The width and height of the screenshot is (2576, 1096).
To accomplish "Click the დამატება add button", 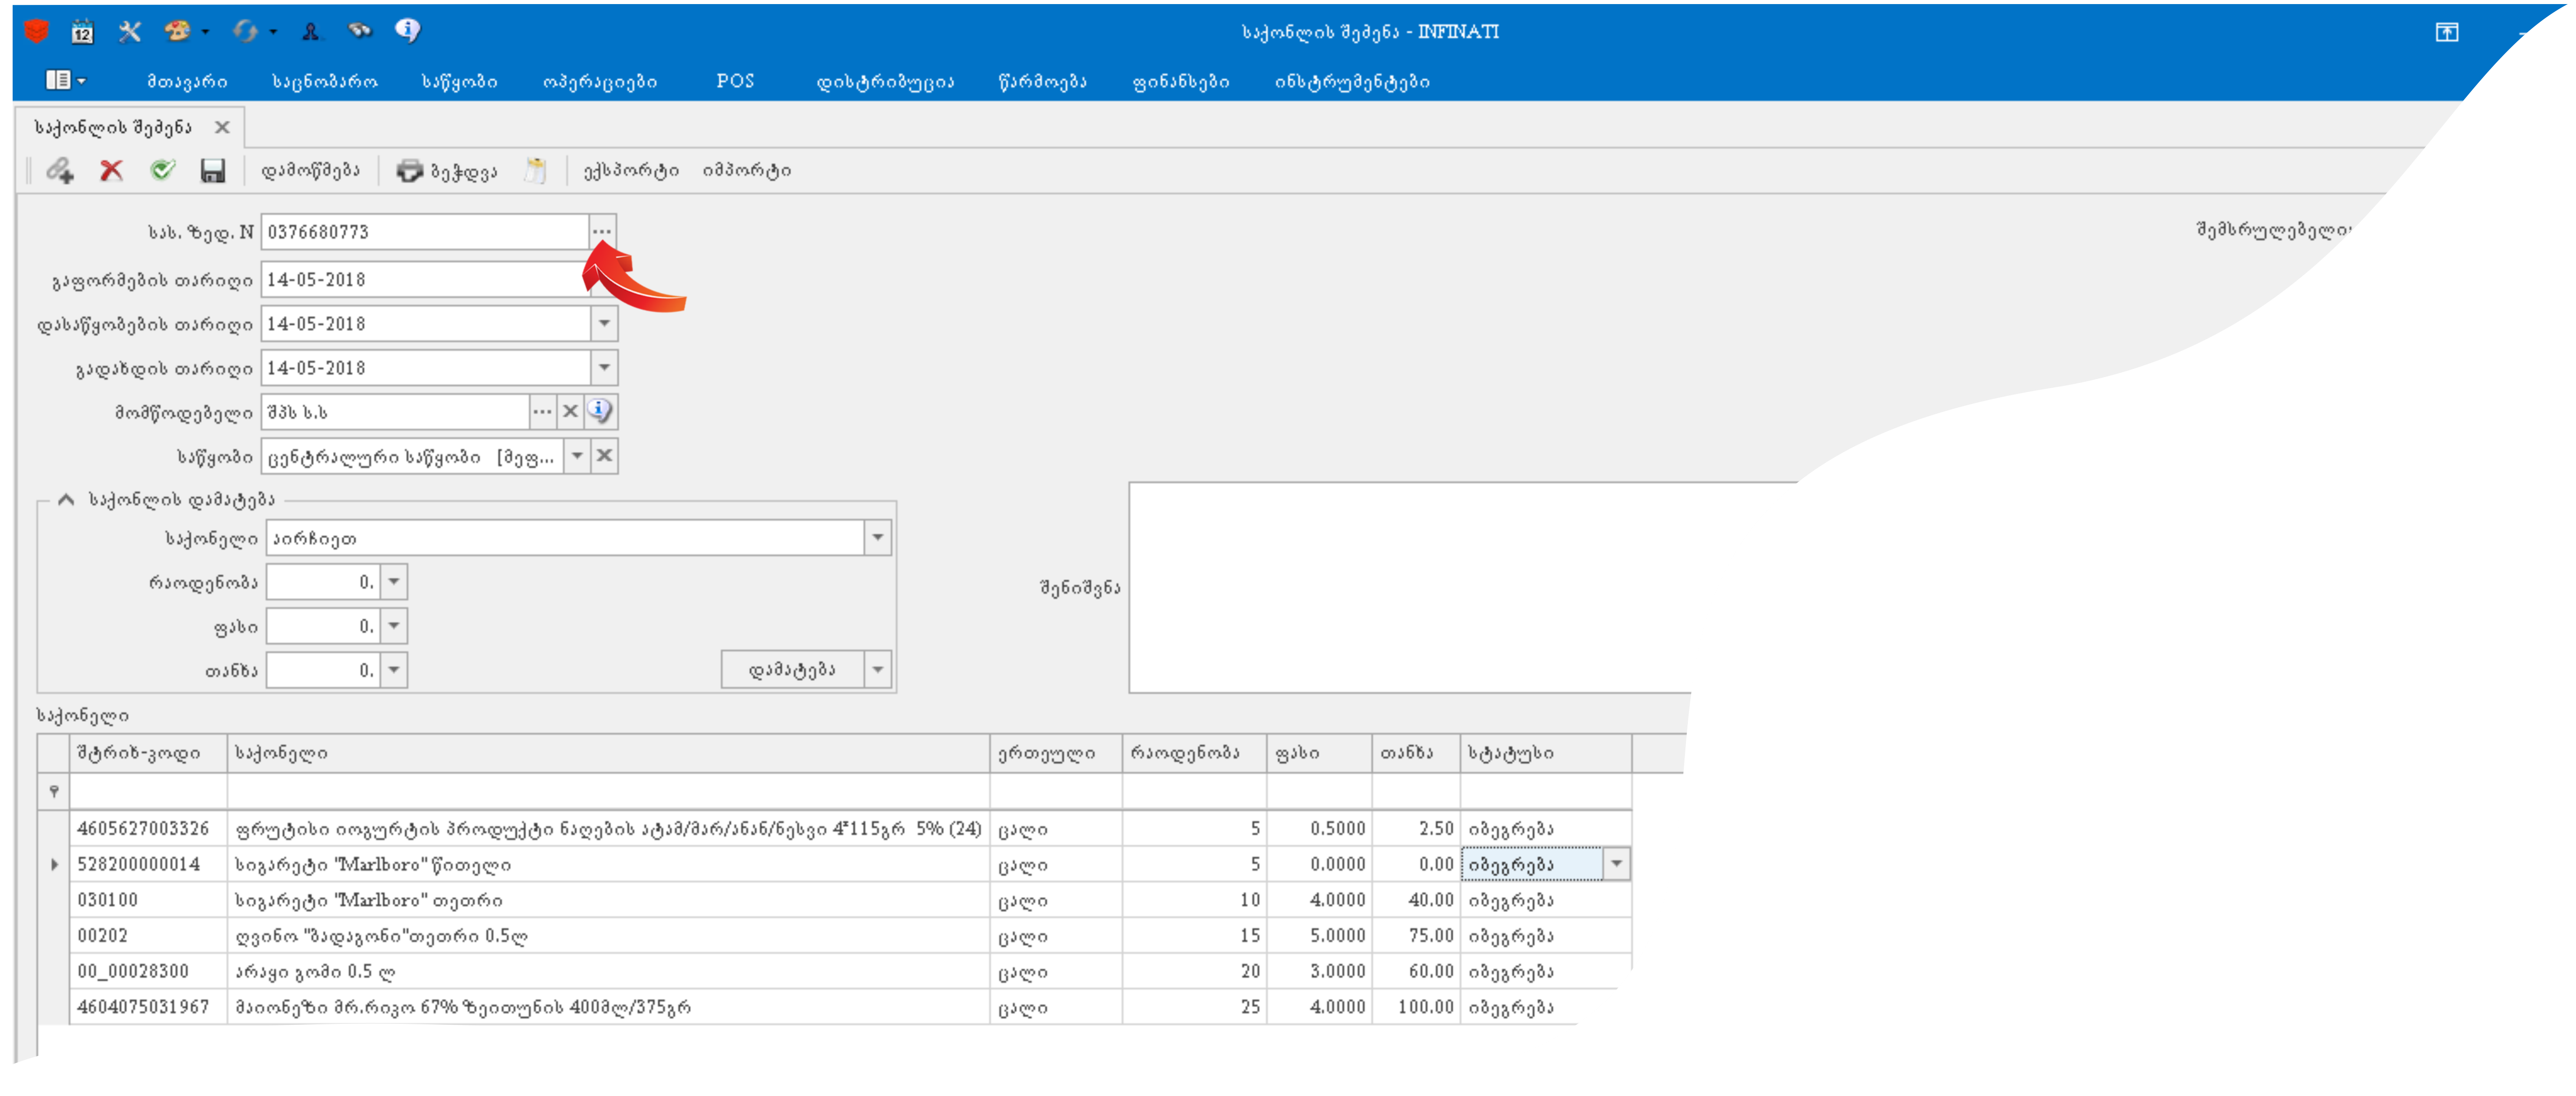I will (793, 670).
